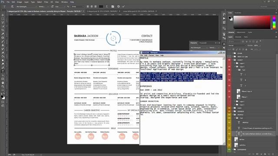
Task: Open the font family dropdown in options bar
Action: coord(26,6)
